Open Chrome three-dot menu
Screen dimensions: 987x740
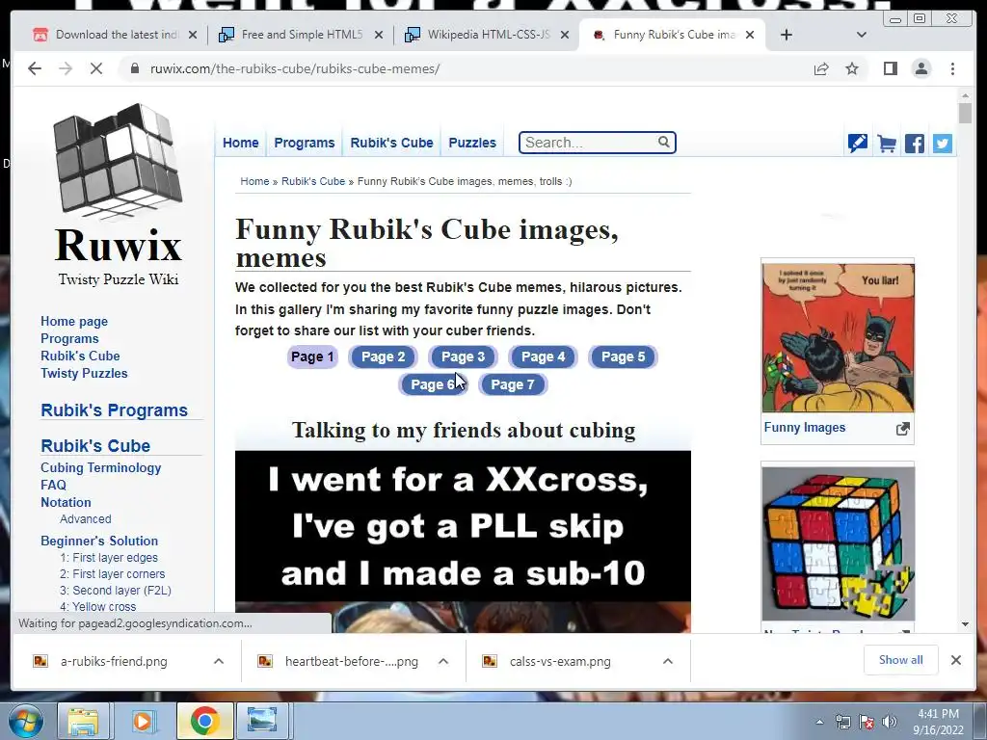(x=952, y=68)
